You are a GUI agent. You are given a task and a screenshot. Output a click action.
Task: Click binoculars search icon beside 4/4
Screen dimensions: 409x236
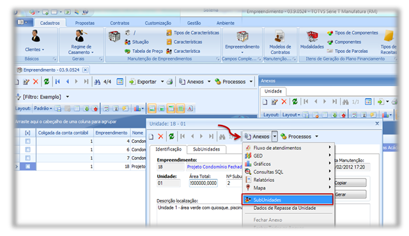click(97, 82)
